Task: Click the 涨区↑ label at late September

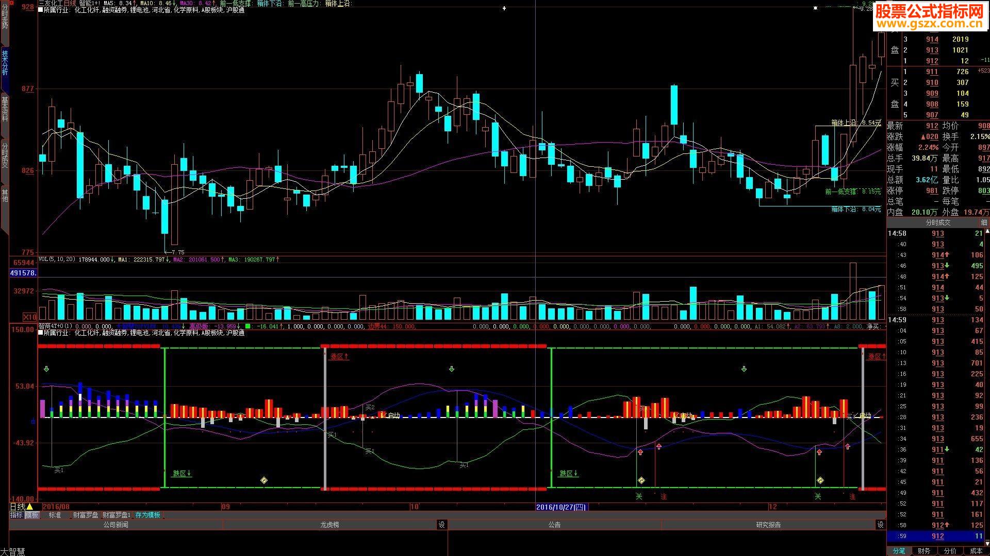Action: [x=339, y=356]
